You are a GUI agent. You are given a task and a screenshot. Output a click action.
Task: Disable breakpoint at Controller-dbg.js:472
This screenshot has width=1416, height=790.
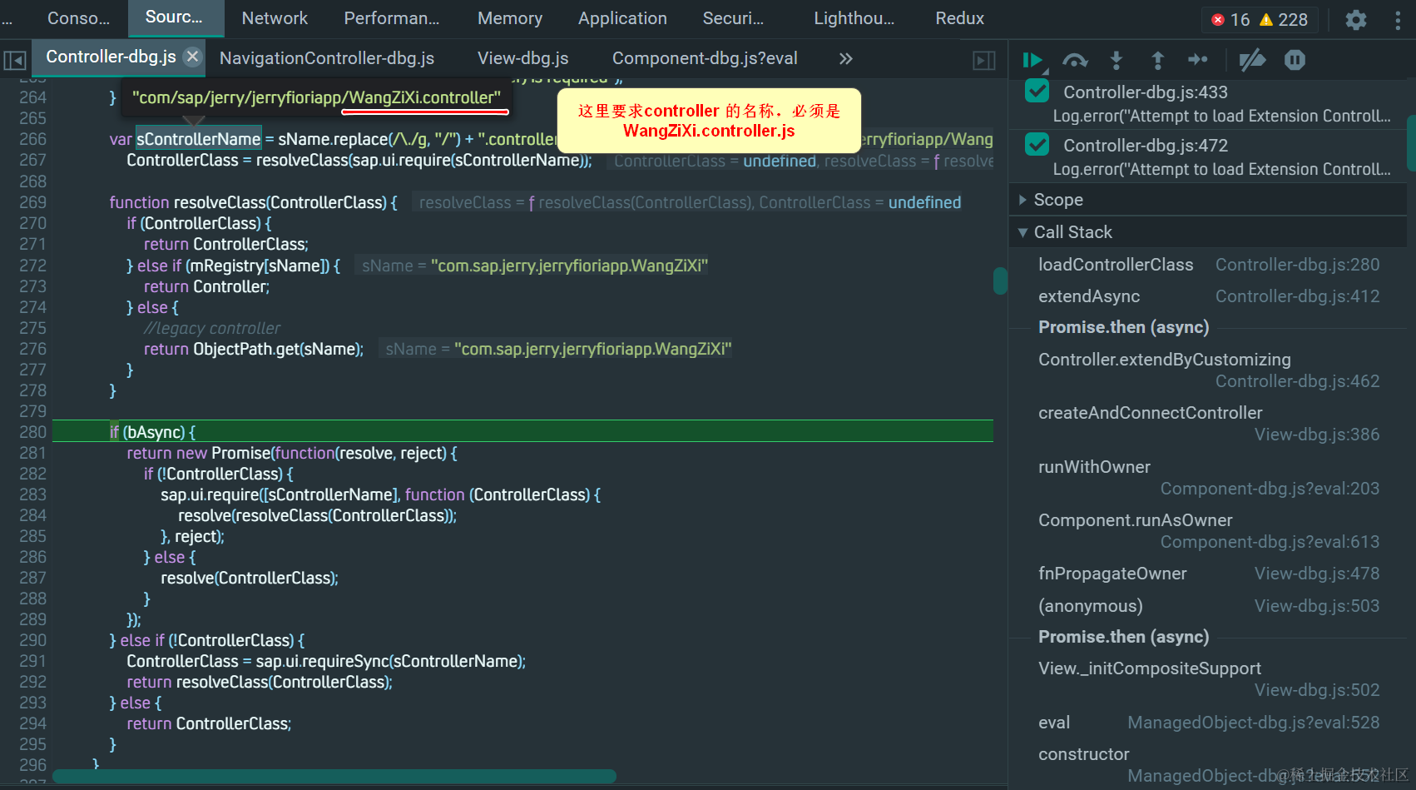point(1037,145)
